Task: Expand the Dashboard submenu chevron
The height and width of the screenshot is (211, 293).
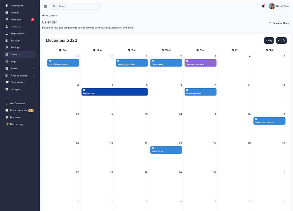Action: click(34, 6)
